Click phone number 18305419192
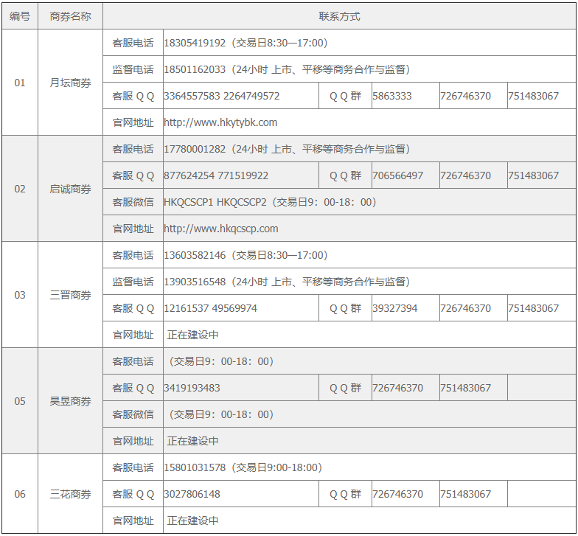578x536 pixels. (195, 43)
